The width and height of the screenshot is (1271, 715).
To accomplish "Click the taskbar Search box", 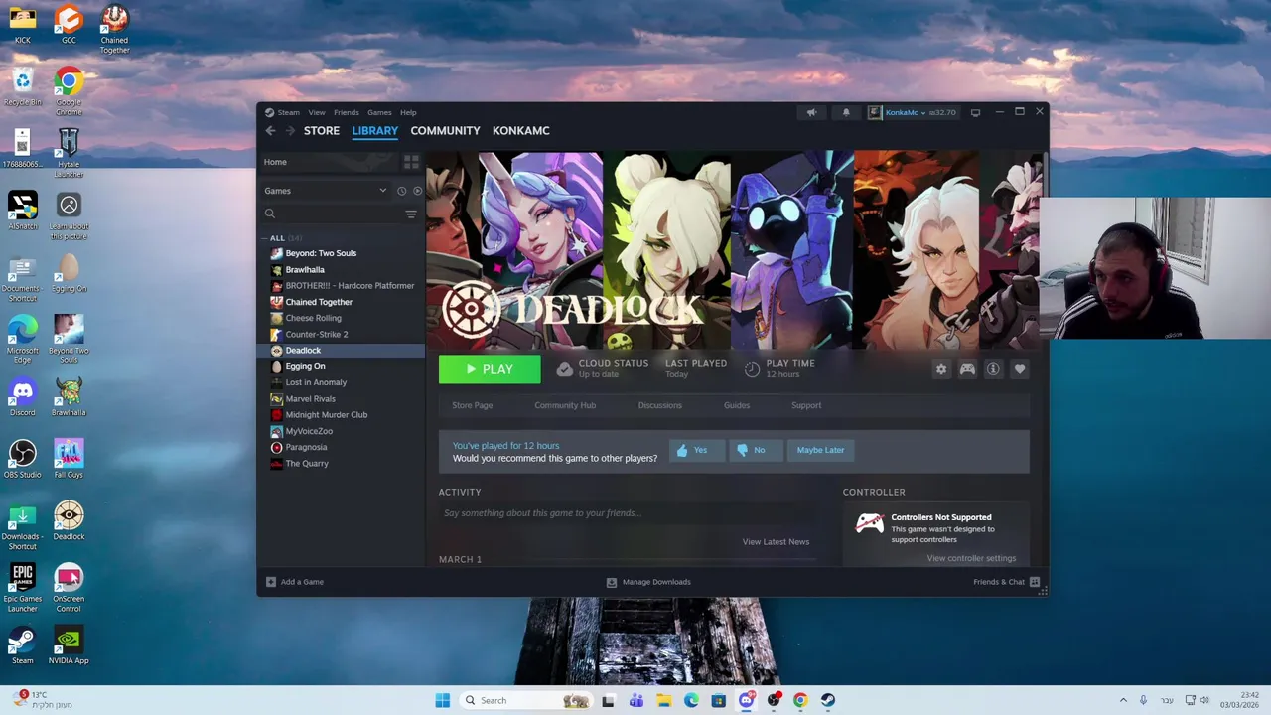I will click(526, 700).
